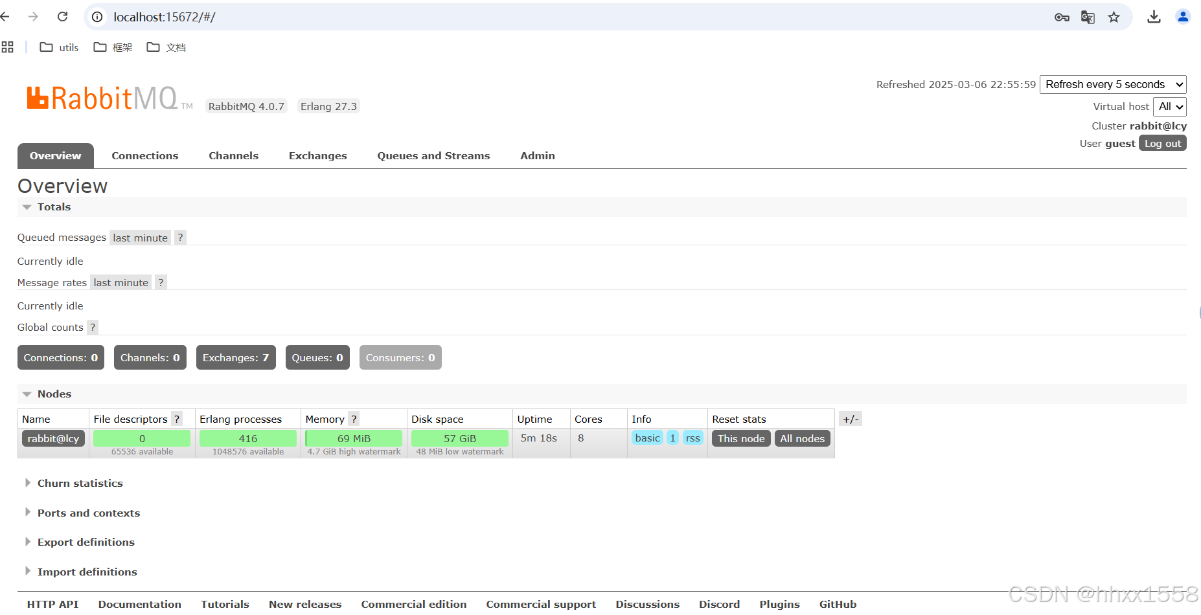The width and height of the screenshot is (1201, 615).
Task: Click help icon next to Message rates
Action: point(161,282)
